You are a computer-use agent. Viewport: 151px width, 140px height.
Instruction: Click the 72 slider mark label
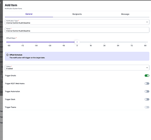132,46
